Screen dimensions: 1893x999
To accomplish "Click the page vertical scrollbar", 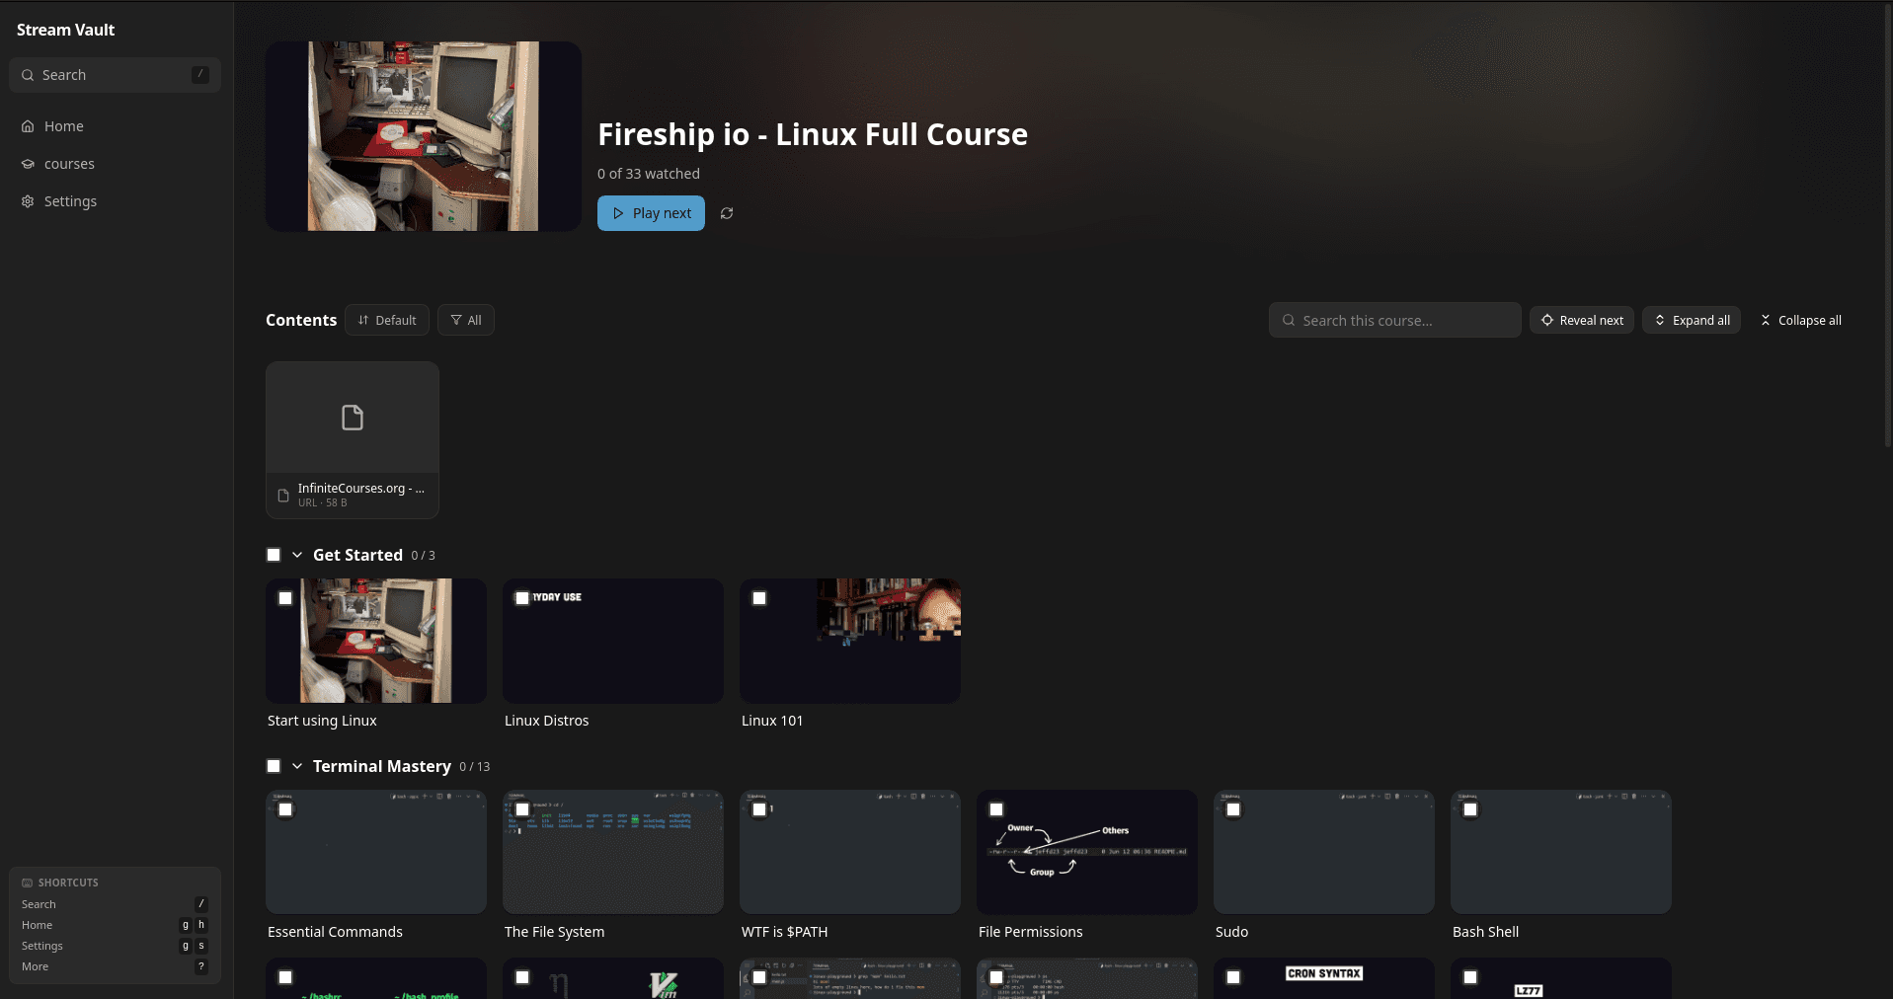I will point(1888,227).
